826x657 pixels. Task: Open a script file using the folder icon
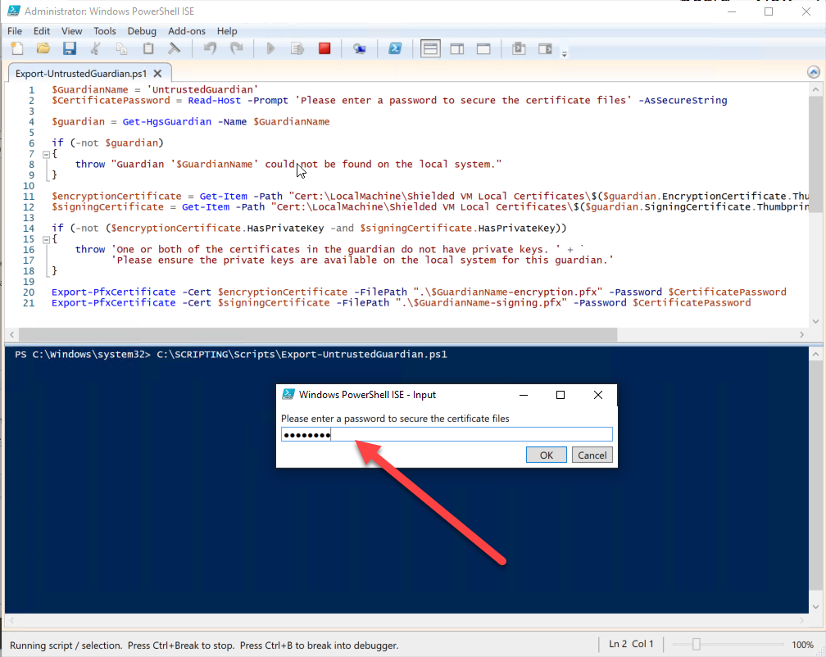pyautogui.click(x=43, y=49)
